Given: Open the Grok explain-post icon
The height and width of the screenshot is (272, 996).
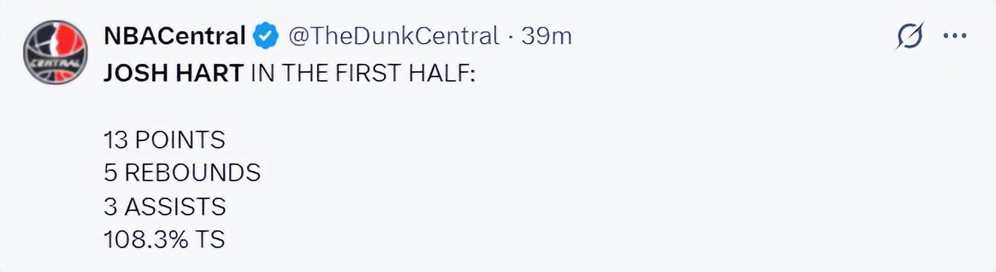Looking at the screenshot, I should [910, 36].
